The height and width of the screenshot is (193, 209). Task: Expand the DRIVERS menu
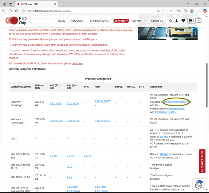(x=121, y=21)
